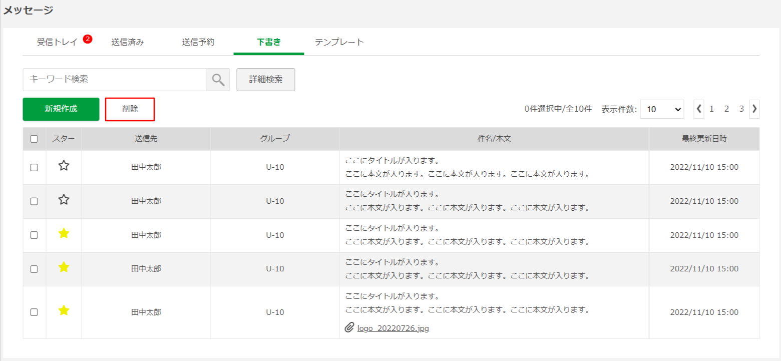Click the title line in the attachment row
The image size is (781, 361).
pos(393,296)
